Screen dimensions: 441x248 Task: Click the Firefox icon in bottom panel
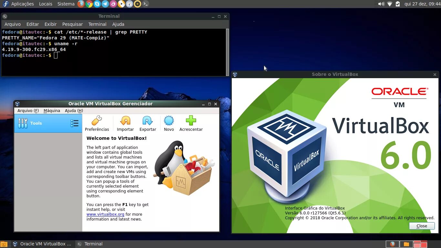coord(393,244)
